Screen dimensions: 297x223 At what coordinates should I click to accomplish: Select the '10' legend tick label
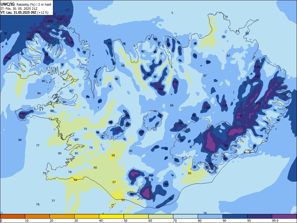click(27, 221)
